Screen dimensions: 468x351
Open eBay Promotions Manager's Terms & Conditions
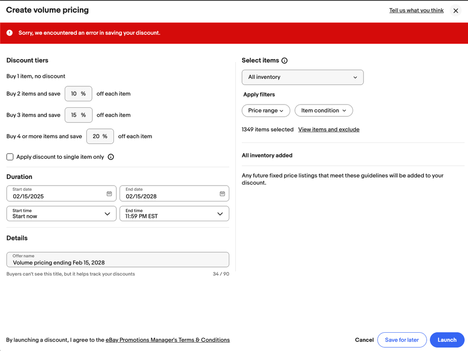click(x=168, y=340)
